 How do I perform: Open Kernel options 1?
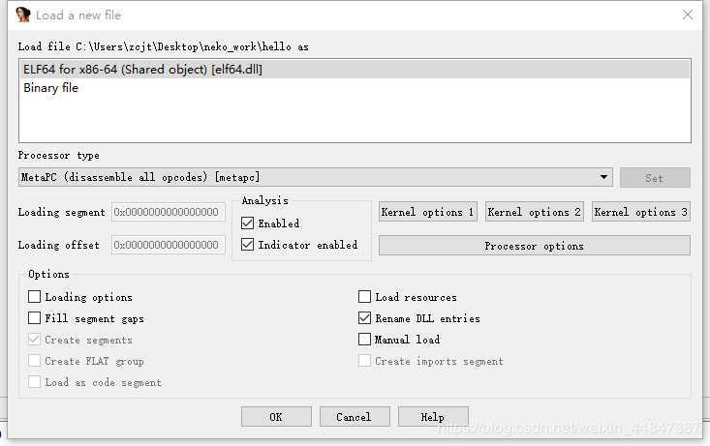click(x=427, y=212)
